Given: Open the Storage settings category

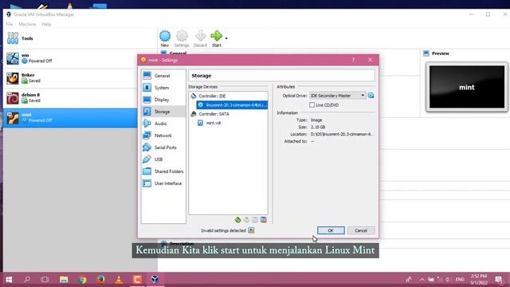Looking at the screenshot, I should (x=163, y=112).
